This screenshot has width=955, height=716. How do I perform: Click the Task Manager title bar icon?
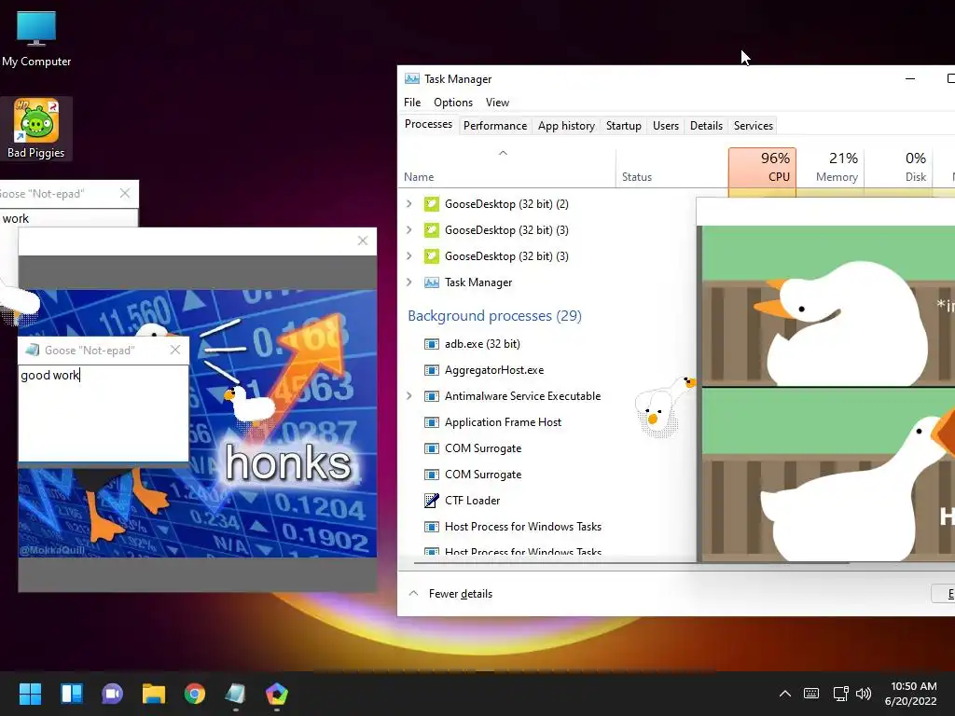point(412,79)
